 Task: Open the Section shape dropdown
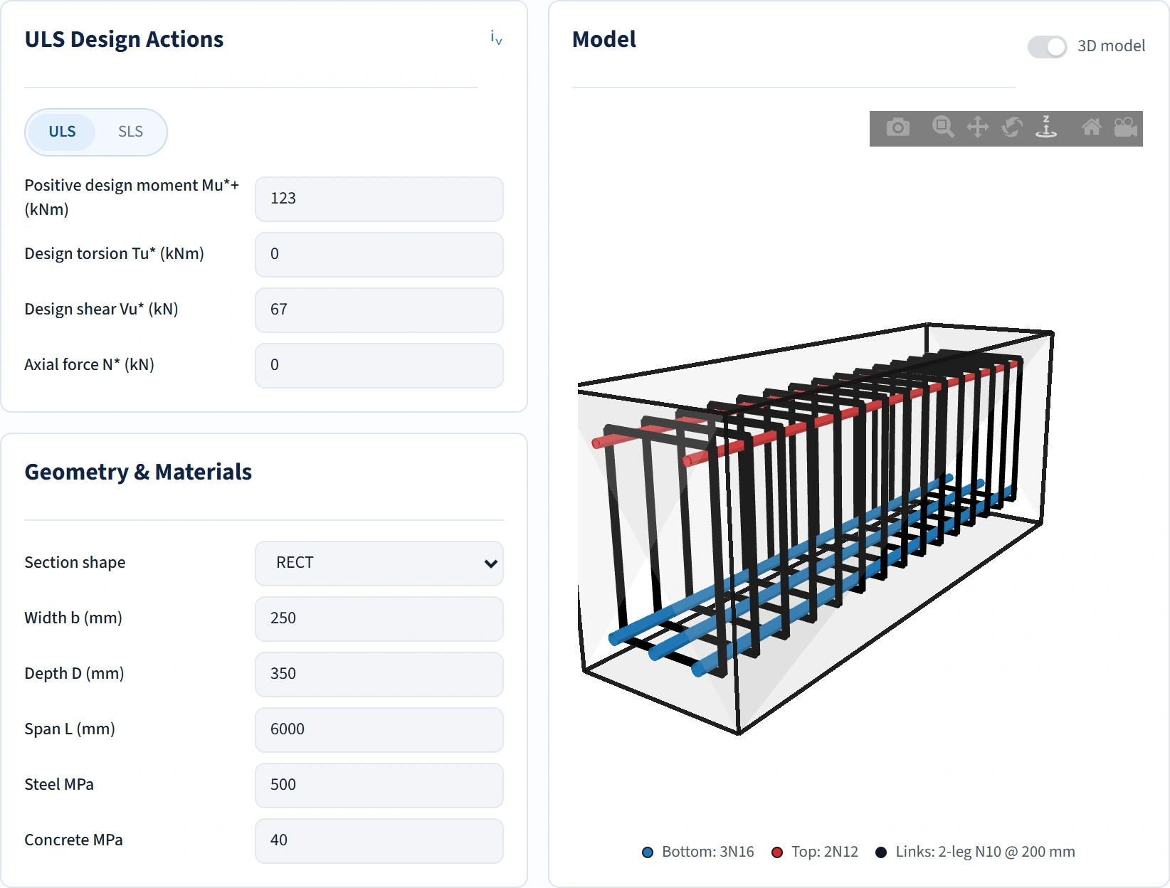click(x=379, y=563)
